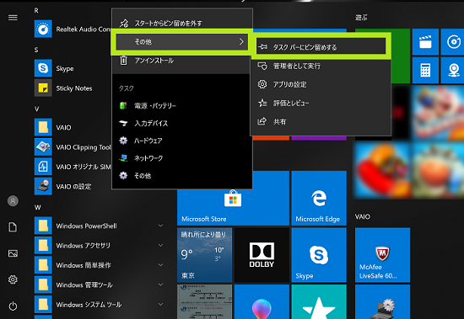Open the ハードウェア task
464x319 pixels.
click(x=182, y=141)
